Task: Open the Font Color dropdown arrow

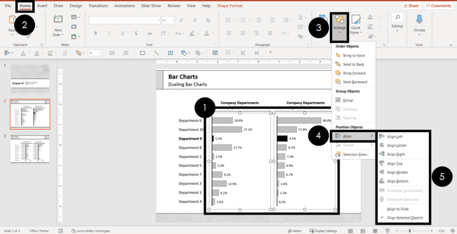Action: 213,33
